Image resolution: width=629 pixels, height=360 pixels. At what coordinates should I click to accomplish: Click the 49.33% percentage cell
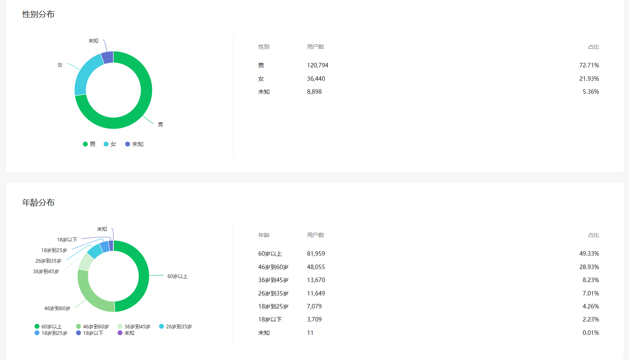[x=589, y=254]
